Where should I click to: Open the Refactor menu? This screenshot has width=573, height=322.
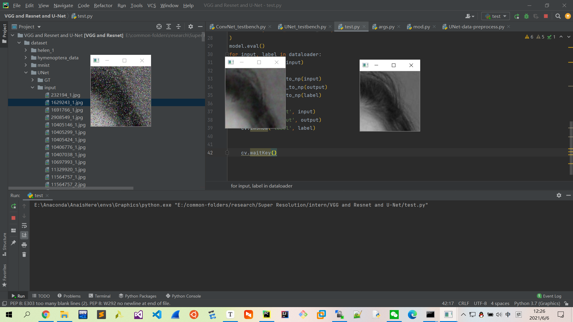pyautogui.click(x=103, y=5)
